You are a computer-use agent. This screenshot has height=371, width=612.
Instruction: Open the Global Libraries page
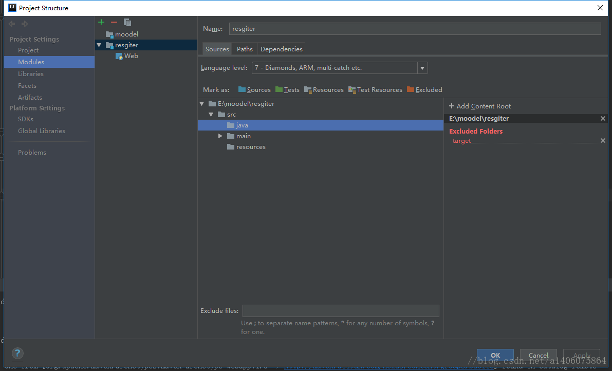point(42,131)
